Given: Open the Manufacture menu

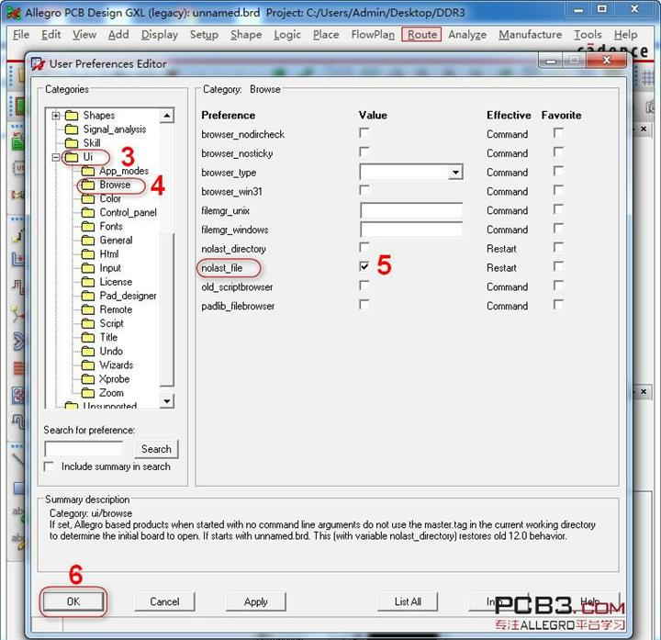Looking at the screenshot, I should pyautogui.click(x=530, y=35).
